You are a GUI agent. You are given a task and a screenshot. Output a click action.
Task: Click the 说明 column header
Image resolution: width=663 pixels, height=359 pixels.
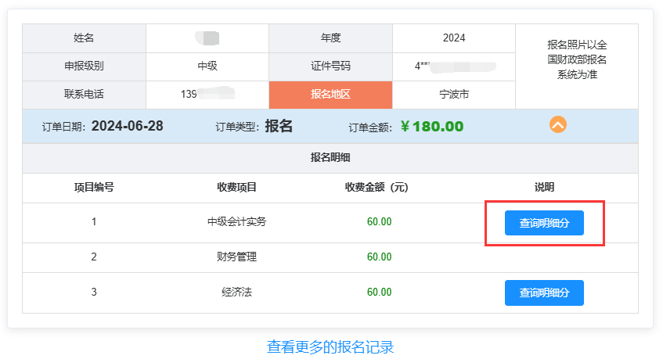click(x=544, y=188)
